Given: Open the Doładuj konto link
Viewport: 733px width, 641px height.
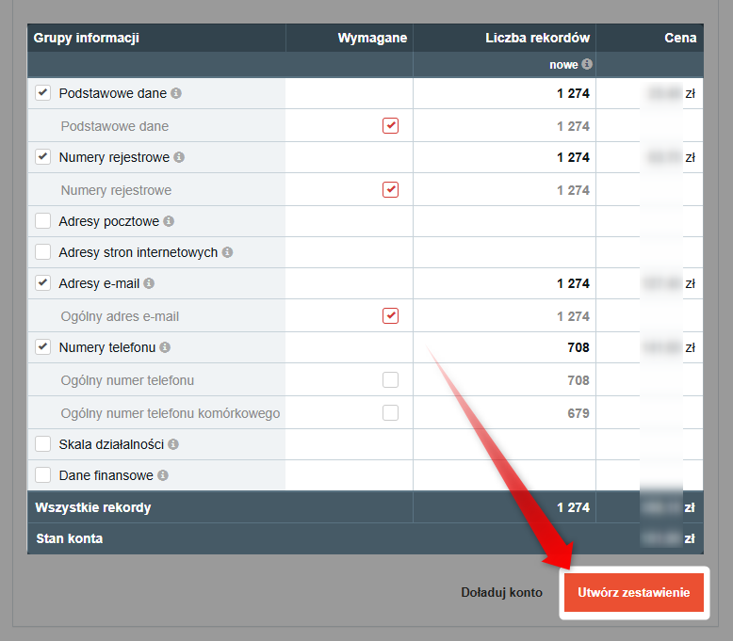Looking at the screenshot, I should tap(501, 593).
